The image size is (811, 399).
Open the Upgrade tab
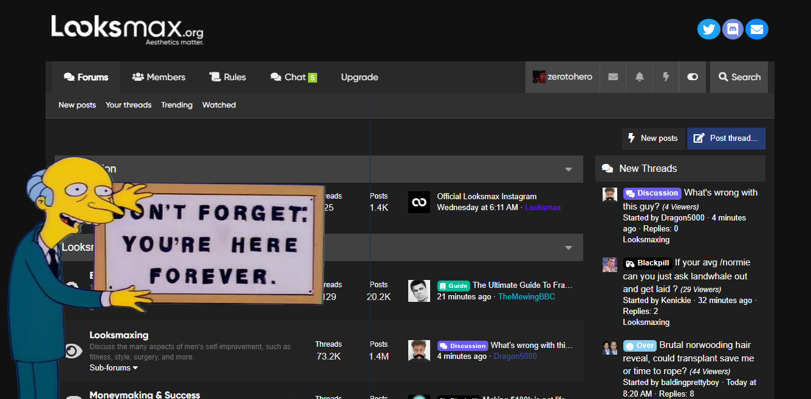(360, 77)
